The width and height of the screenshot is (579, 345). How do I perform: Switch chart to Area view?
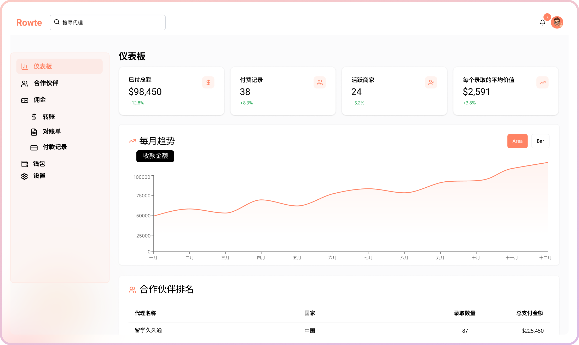pyautogui.click(x=517, y=141)
